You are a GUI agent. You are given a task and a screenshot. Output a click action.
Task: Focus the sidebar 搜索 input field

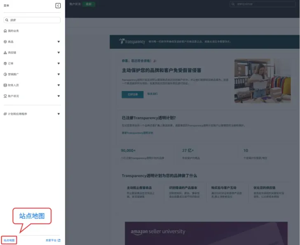point(32,20)
